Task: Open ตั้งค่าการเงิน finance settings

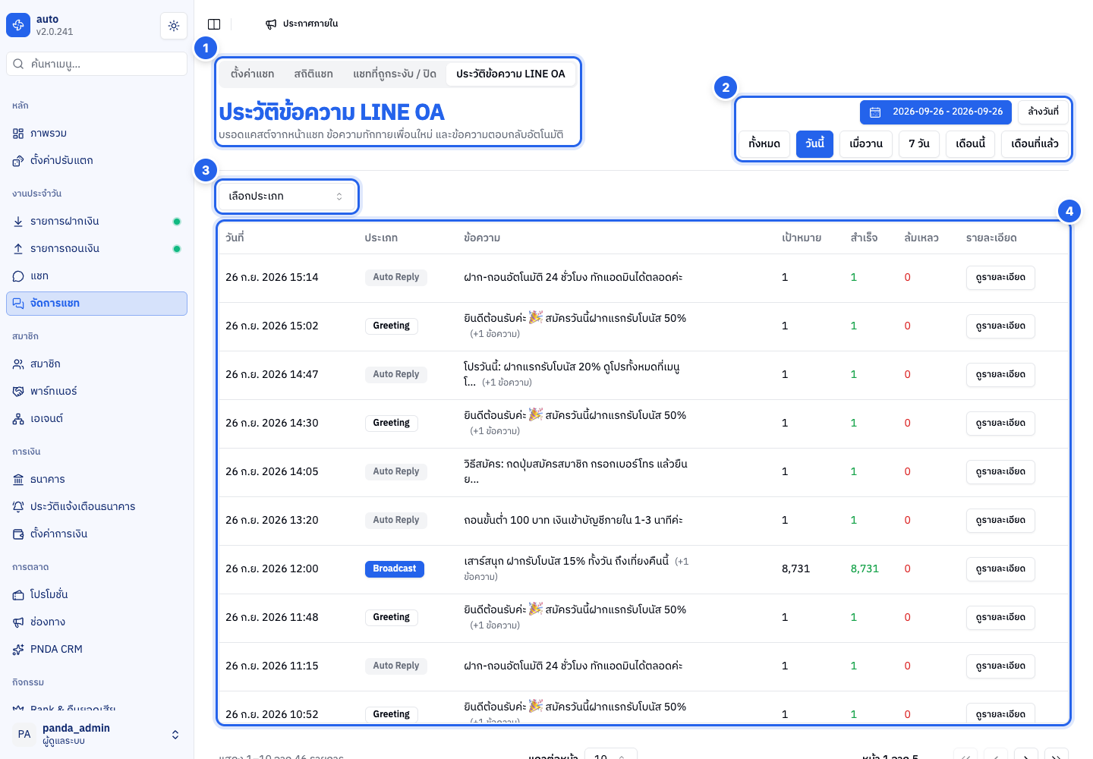Action: pos(96,534)
